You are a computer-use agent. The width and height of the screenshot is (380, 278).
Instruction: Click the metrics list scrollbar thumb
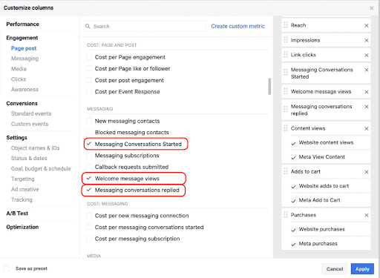pos(269,87)
